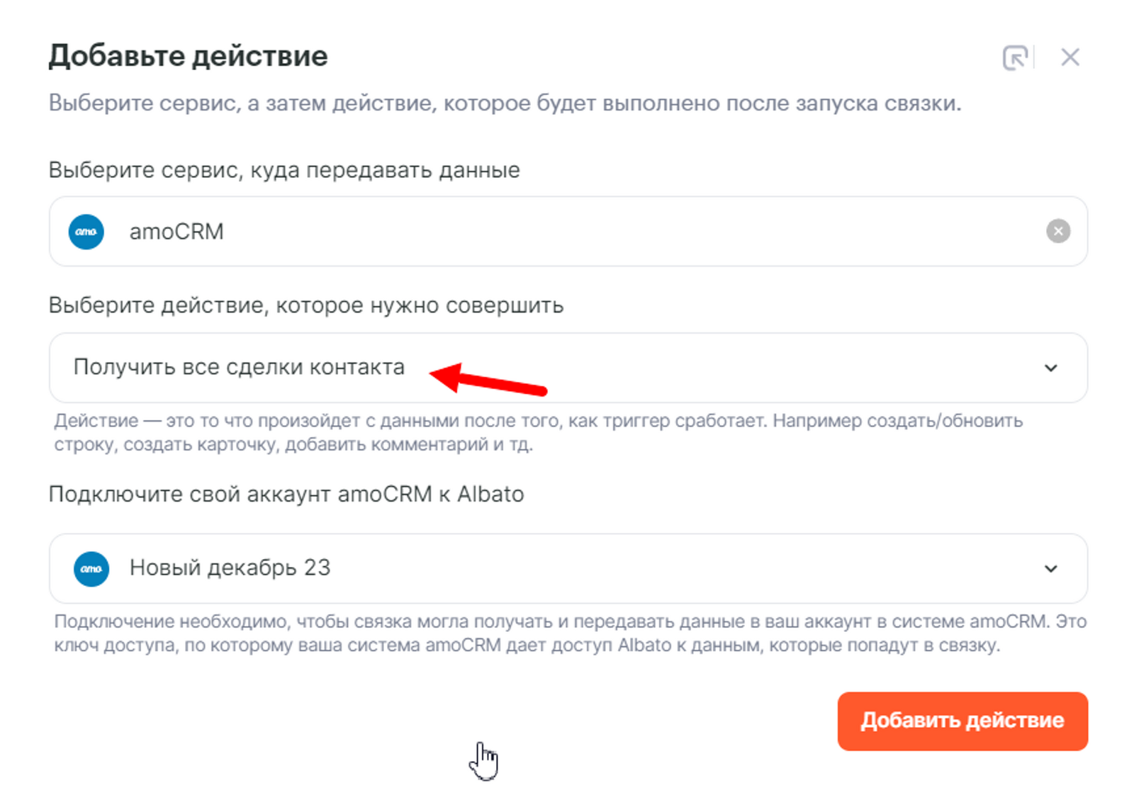Click the Добавьте действие heading

coord(188,56)
